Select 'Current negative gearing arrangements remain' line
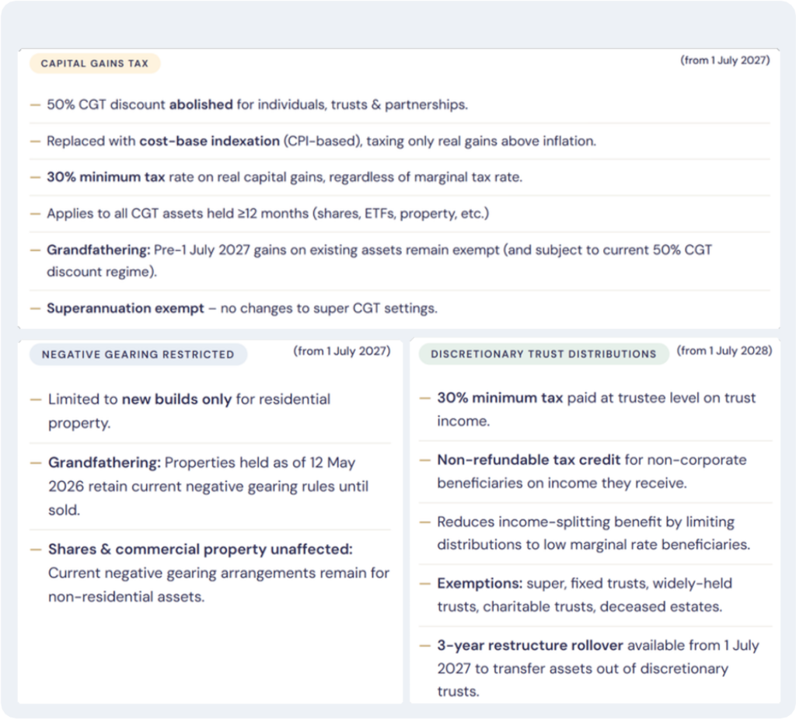The image size is (796, 719). (x=218, y=573)
